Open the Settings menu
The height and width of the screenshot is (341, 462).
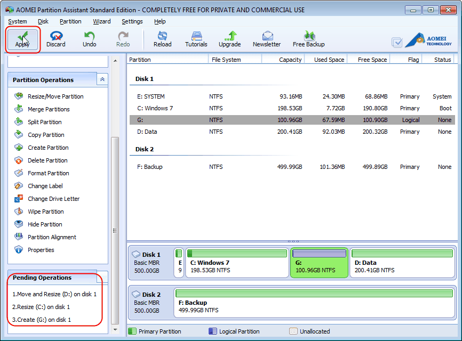click(x=132, y=21)
